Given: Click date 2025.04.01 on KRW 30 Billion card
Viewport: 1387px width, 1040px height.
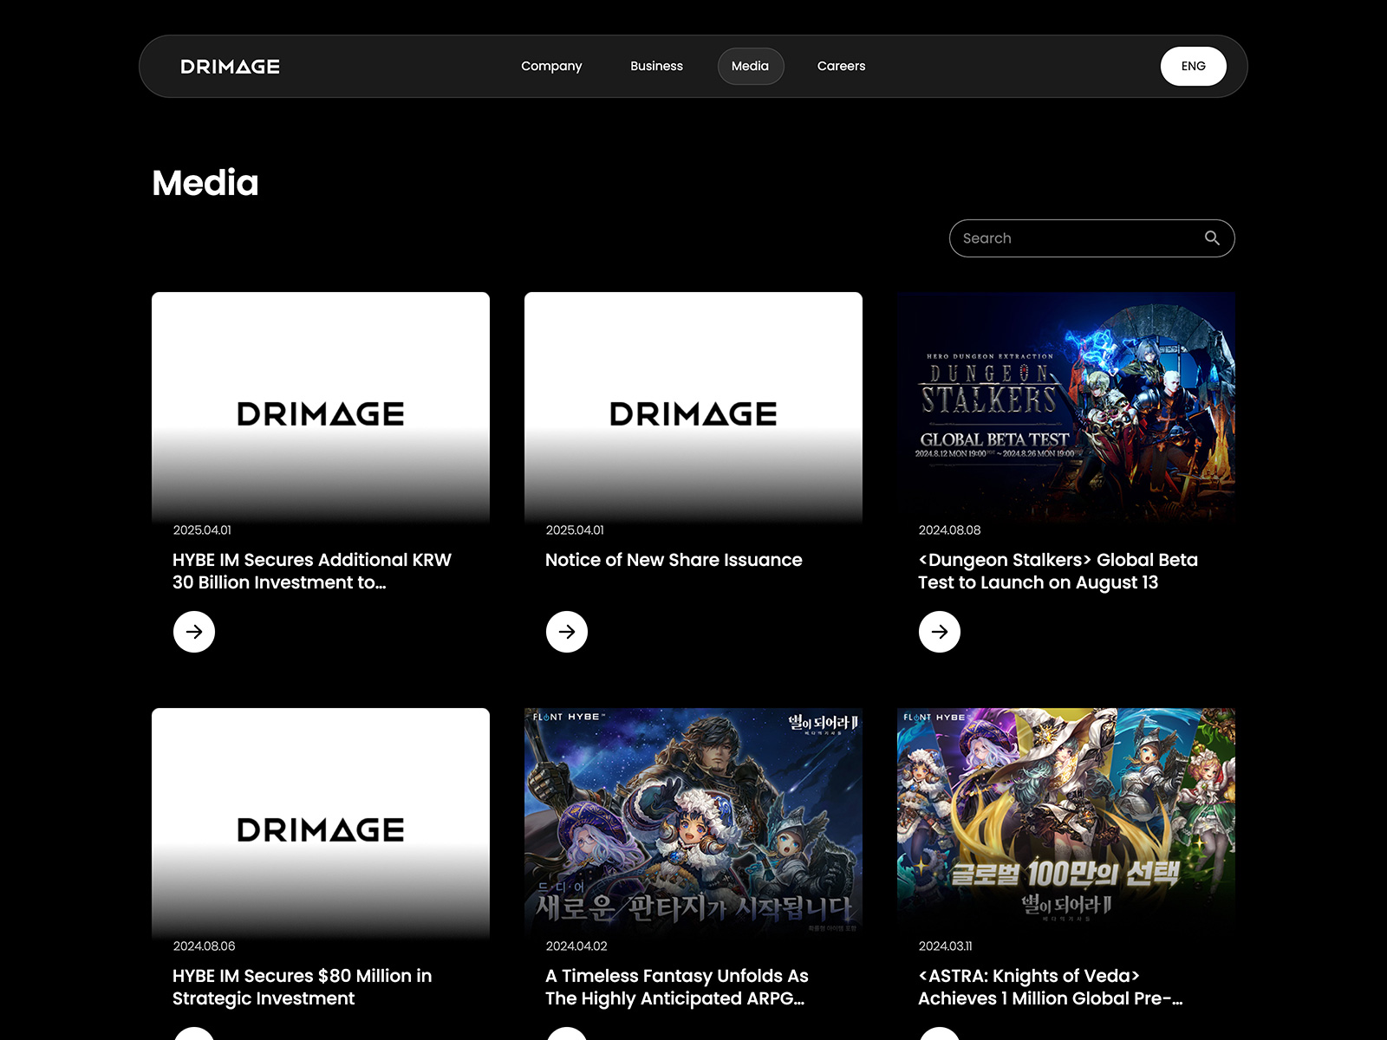Looking at the screenshot, I should tap(202, 530).
